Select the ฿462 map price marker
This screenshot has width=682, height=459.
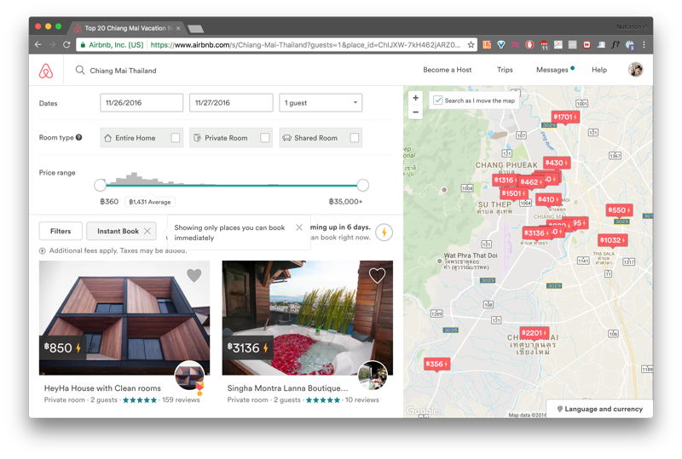529,182
